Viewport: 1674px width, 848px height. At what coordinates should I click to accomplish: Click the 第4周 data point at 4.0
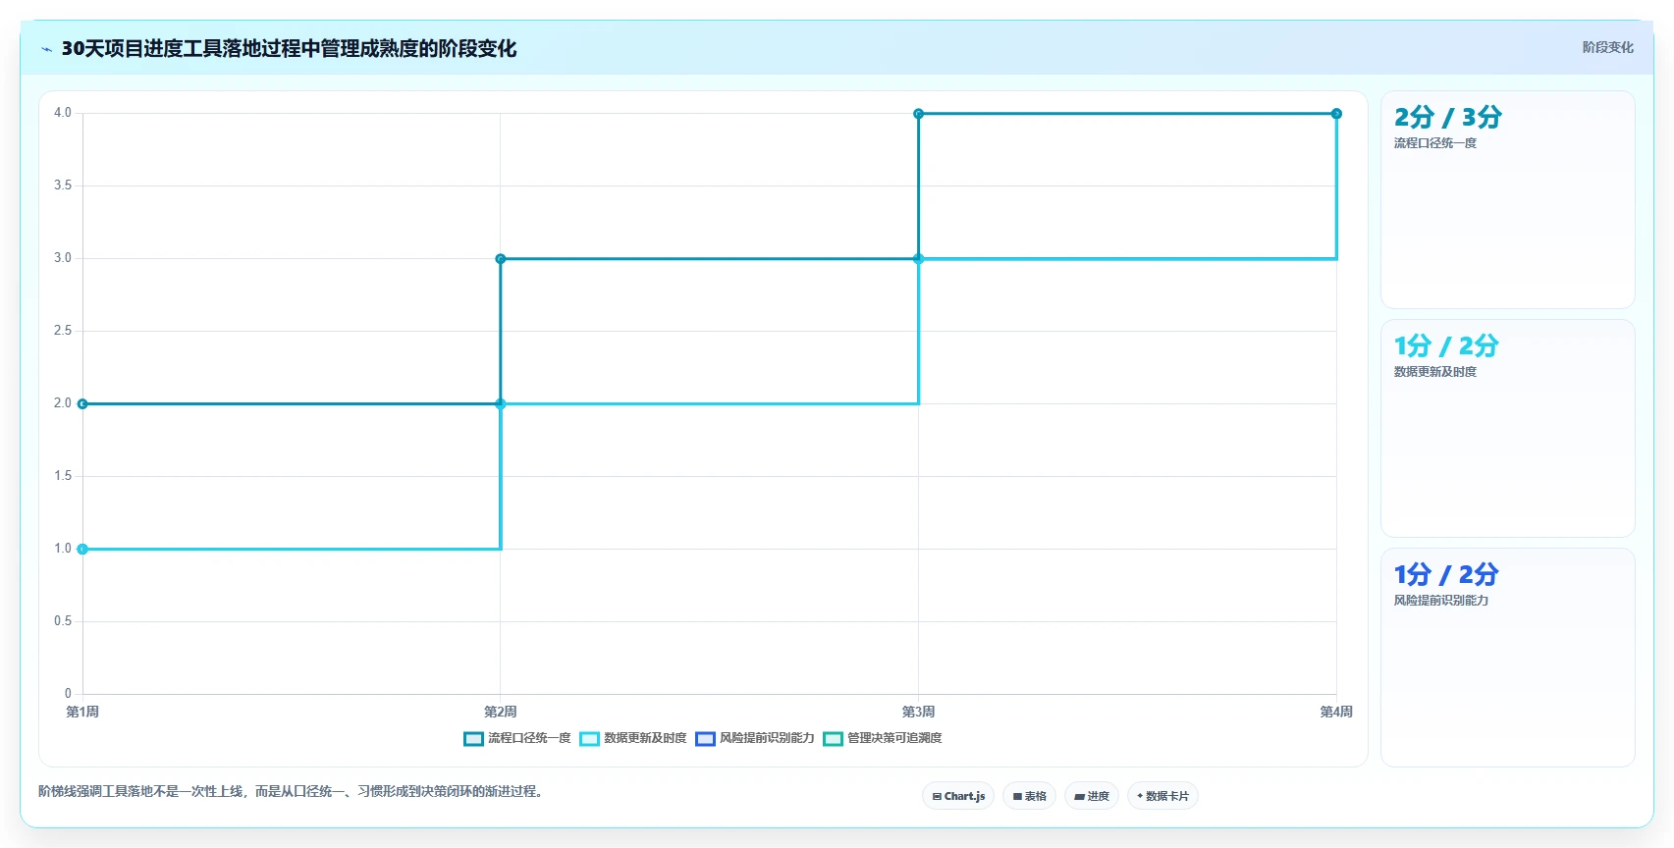pos(1336,114)
